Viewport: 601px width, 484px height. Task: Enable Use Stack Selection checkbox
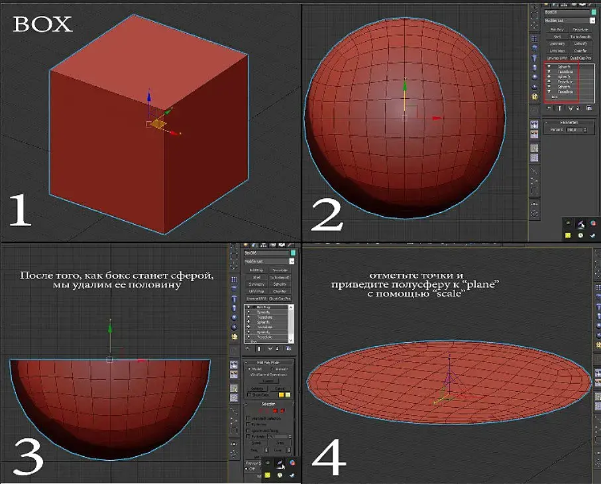coord(248,418)
